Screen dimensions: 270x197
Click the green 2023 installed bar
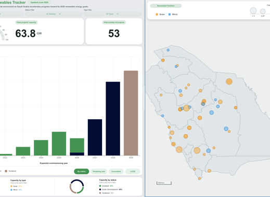point(23,151)
